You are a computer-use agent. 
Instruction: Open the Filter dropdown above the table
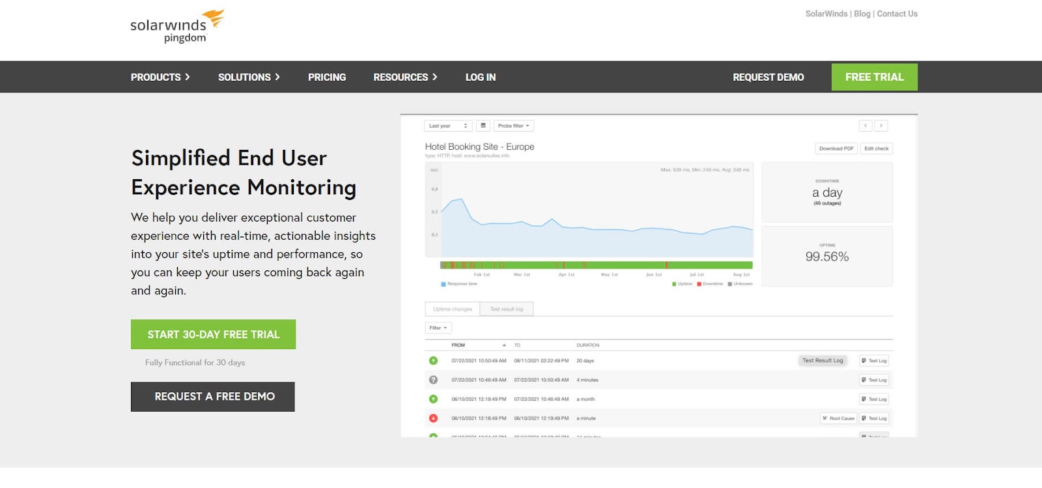coord(438,328)
